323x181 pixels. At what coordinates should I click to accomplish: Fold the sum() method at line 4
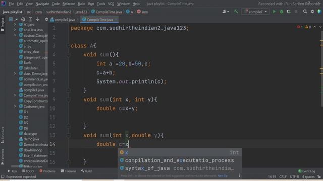[x=69, y=55]
